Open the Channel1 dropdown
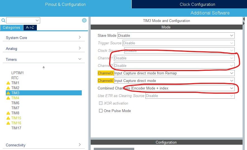This screenshot has width=247, height=150. click(174, 58)
